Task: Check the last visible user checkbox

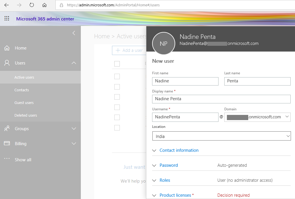Action: pos(117,128)
